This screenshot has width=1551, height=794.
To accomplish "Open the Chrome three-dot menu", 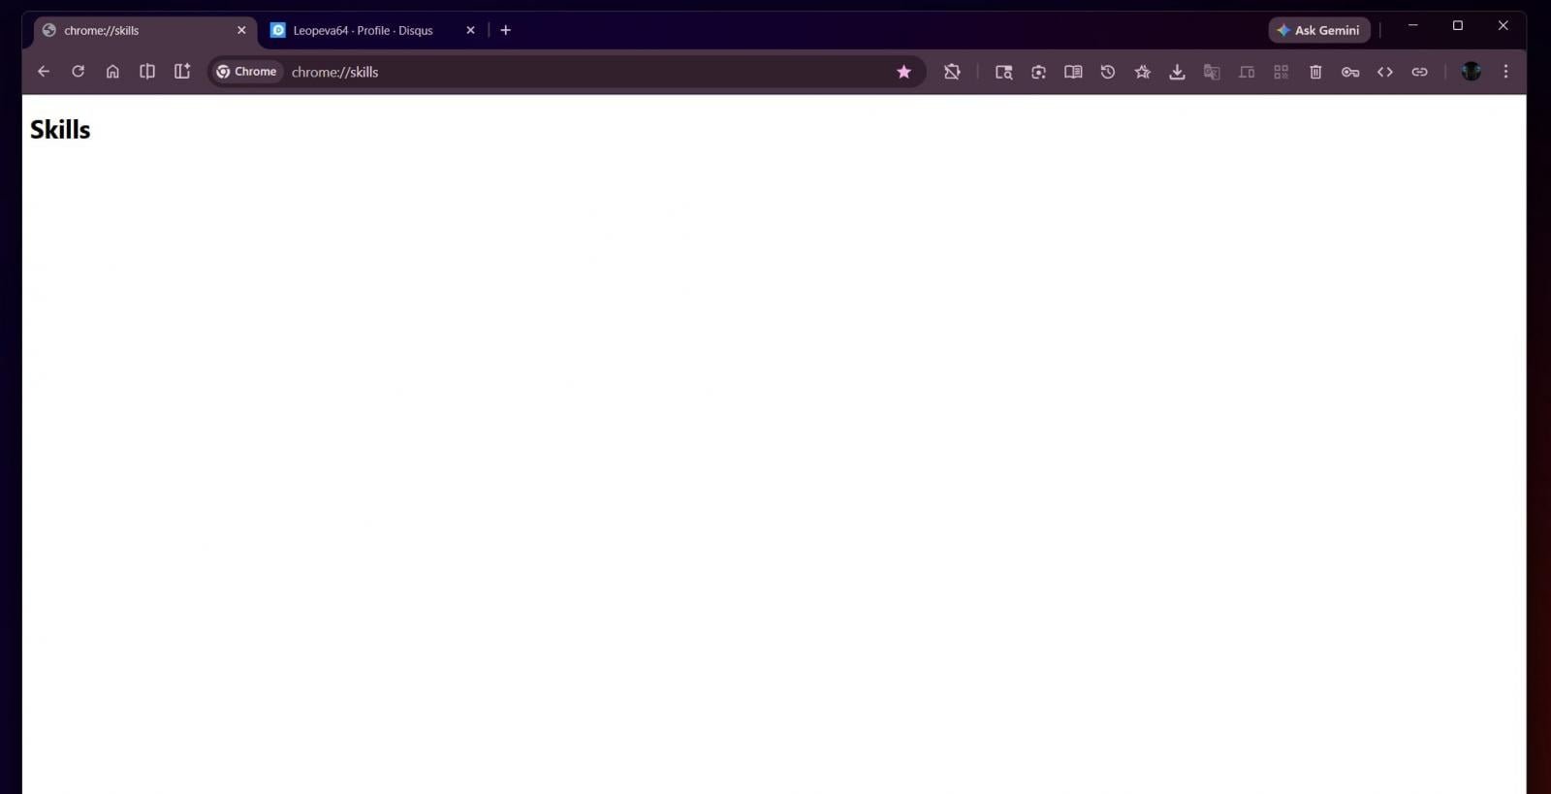I will [x=1505, y=72].
